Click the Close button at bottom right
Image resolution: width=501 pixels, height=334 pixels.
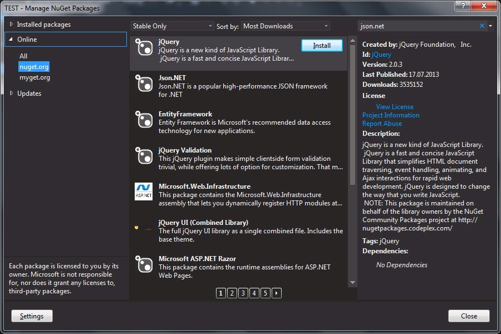[469, 316]
